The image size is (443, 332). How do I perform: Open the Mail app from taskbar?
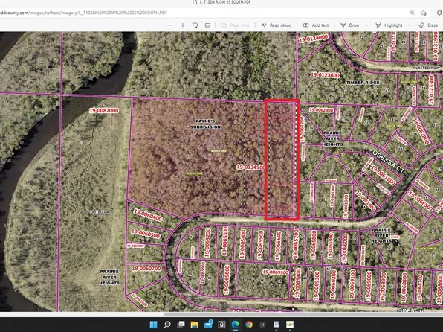[208, 325]
